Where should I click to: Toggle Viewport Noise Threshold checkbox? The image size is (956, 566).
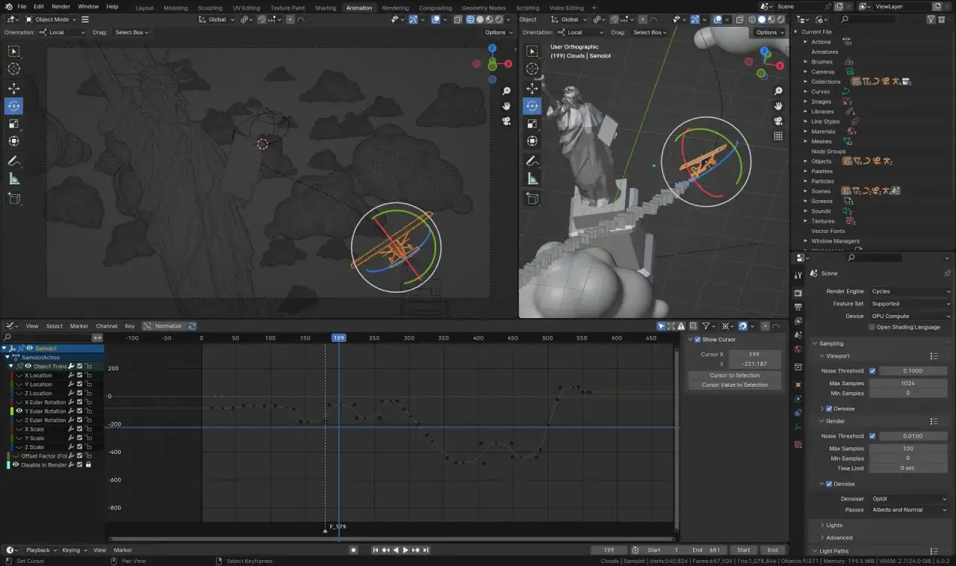coord(872,370)
